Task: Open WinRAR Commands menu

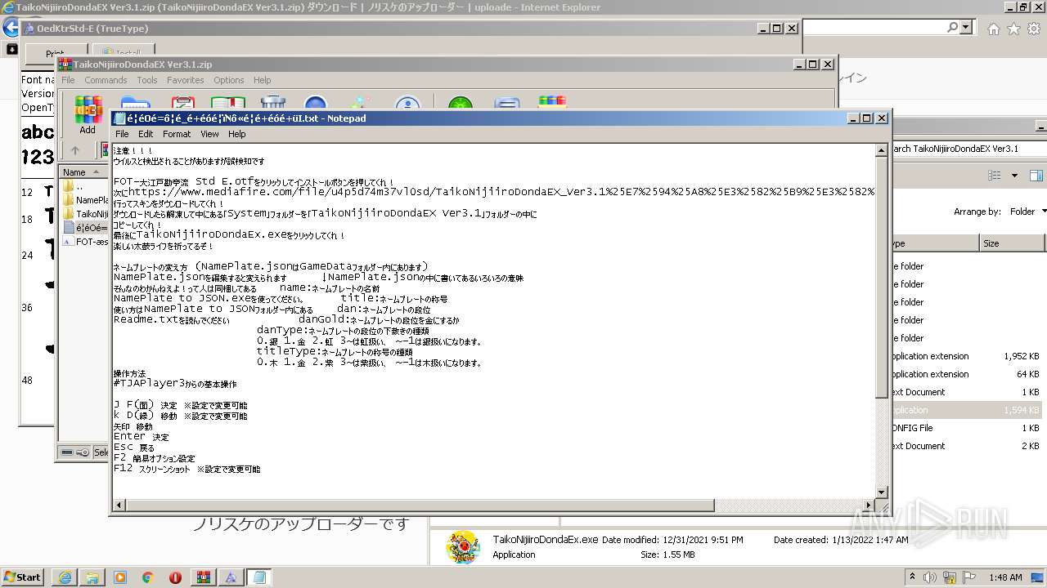Action: pos(106,80)
